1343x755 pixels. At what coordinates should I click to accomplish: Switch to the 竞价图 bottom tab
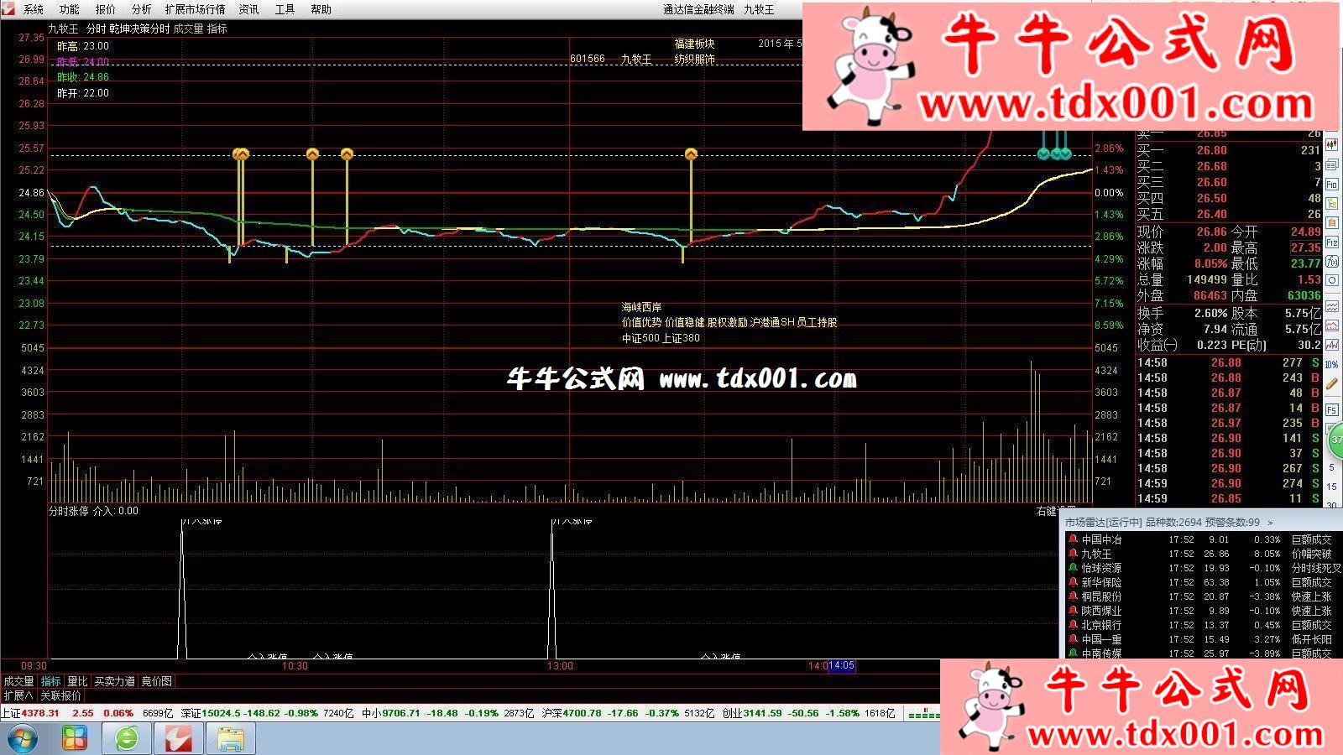156,681
